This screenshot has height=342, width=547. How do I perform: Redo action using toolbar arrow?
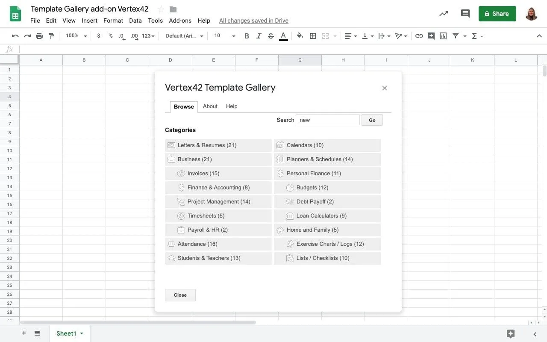(27, 36)
